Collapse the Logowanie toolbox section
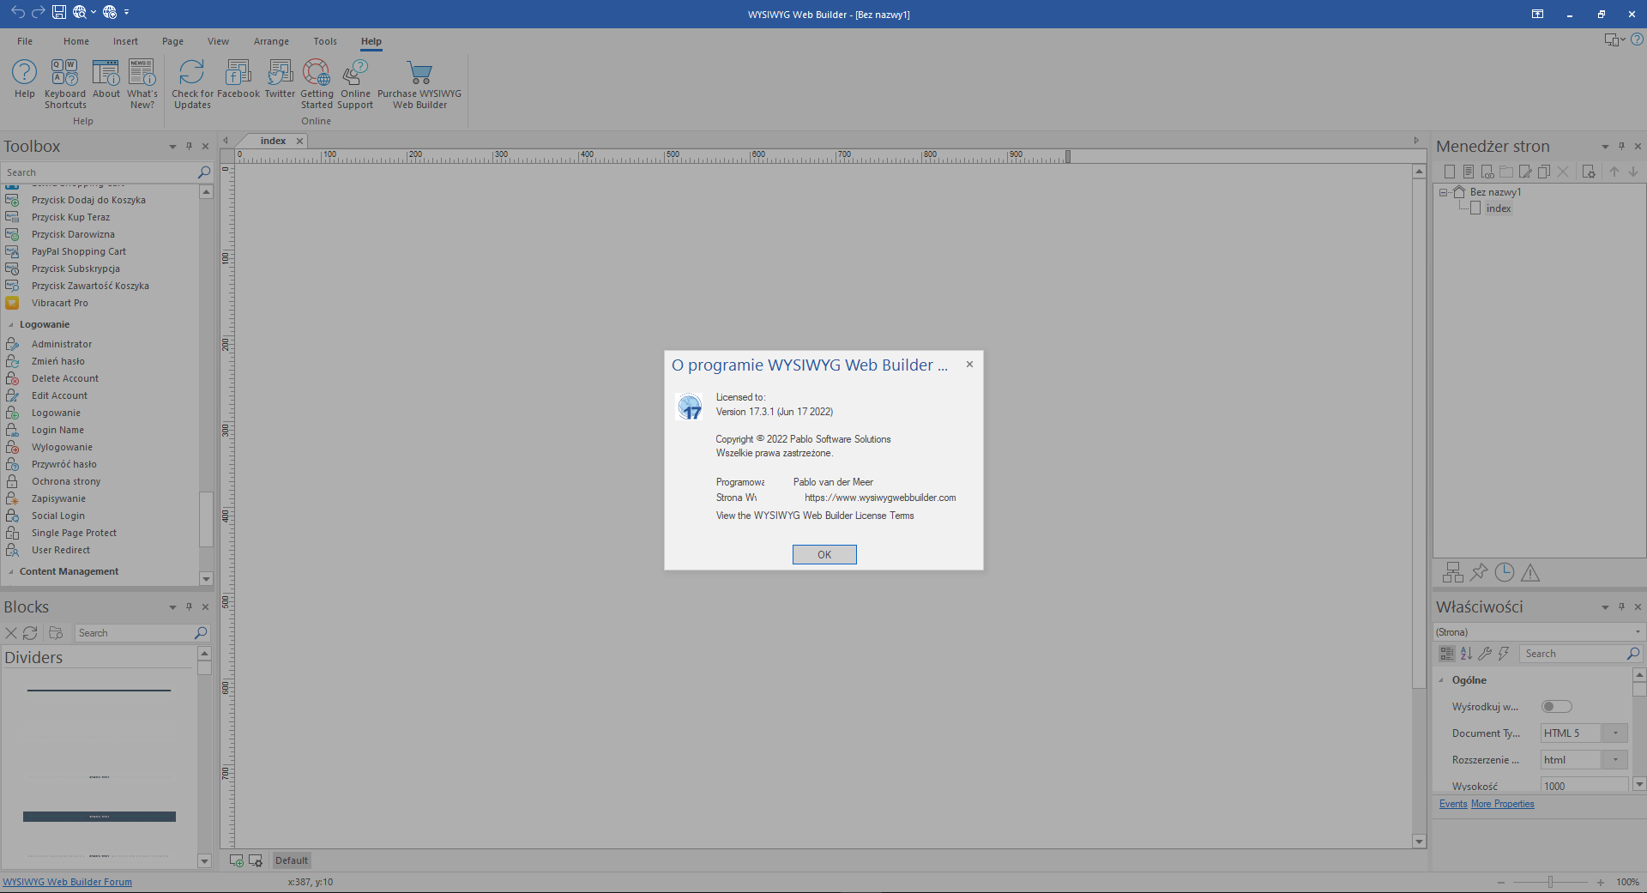1647x893 pixels. 11,325
